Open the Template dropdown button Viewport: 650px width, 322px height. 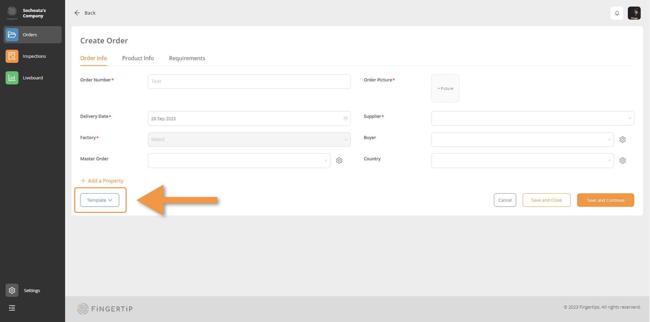[x=100, y=200]
